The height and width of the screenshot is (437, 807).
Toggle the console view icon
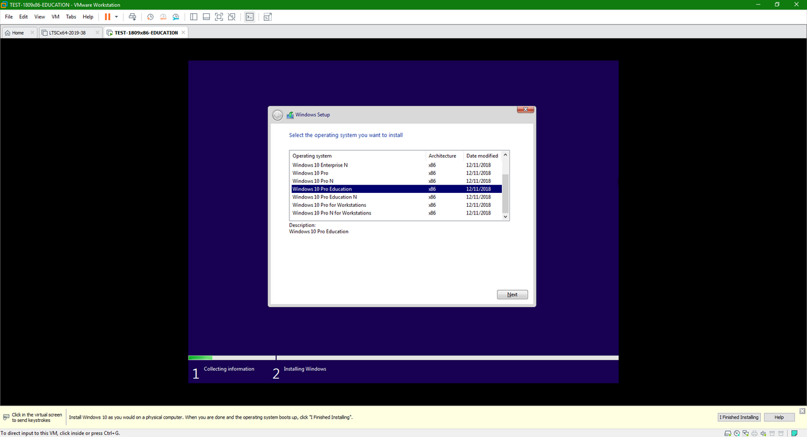250,17
